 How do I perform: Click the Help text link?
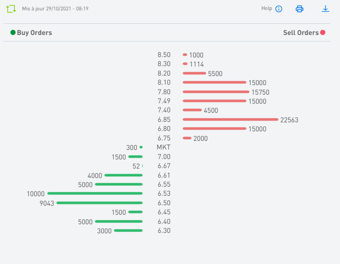pyautogui.click(x=266, y=9)
